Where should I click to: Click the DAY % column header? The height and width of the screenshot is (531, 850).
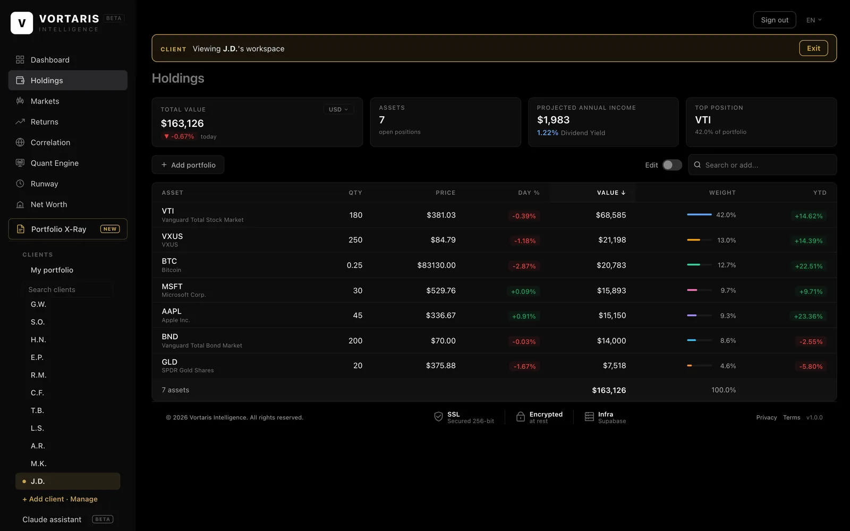click(x=529, y=193)
